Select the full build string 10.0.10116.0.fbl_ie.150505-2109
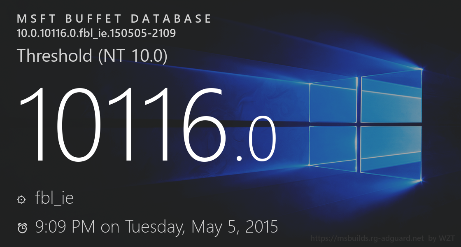The image size is (461, 247). click(96, 33)
